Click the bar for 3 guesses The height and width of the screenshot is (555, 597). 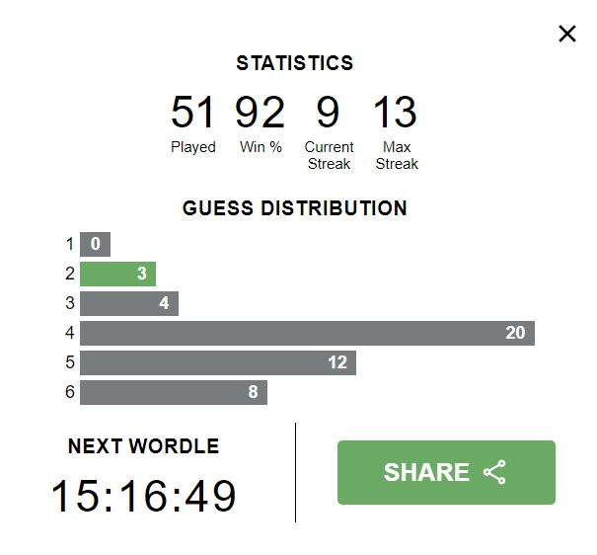tap(128, 303)
